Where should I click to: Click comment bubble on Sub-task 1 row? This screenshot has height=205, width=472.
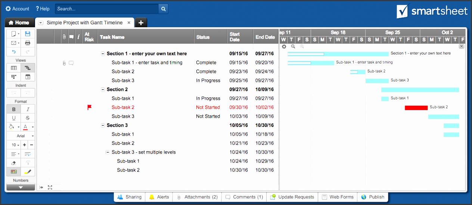(x=71, y=63)
